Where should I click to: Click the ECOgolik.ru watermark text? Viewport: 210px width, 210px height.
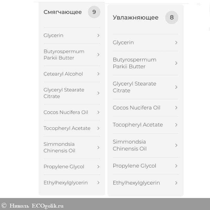click(x=47, y=206)
